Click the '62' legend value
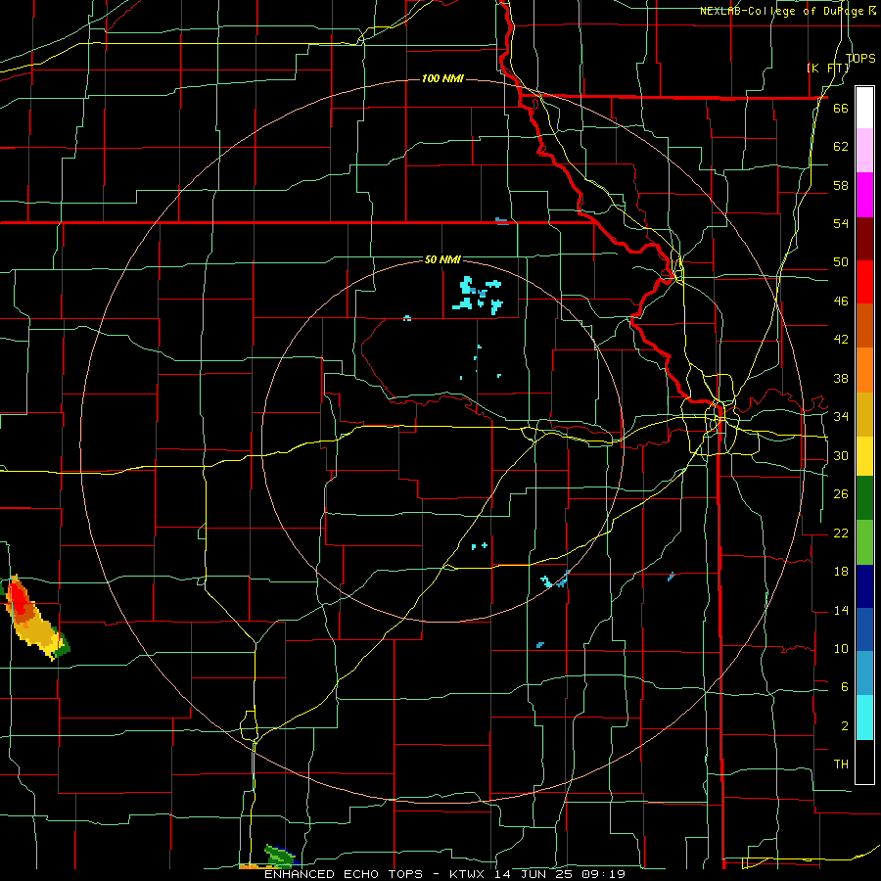The image size is (881, 881). 841,146
